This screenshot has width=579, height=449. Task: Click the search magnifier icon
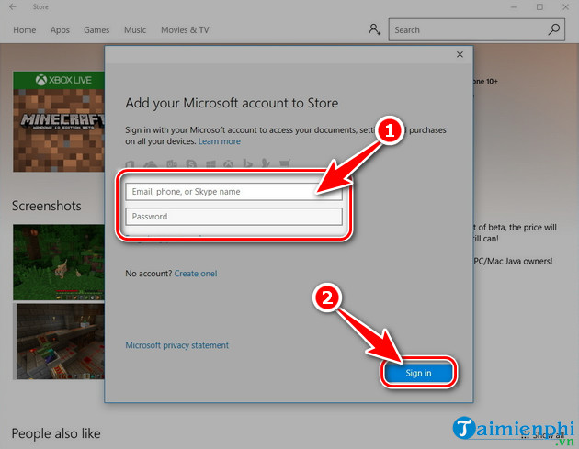(554, 29)
